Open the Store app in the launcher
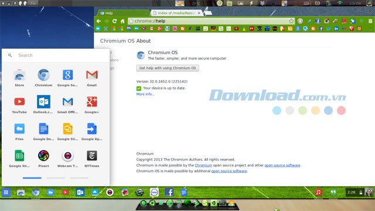 pyautogui.click(x=19, y=77)
